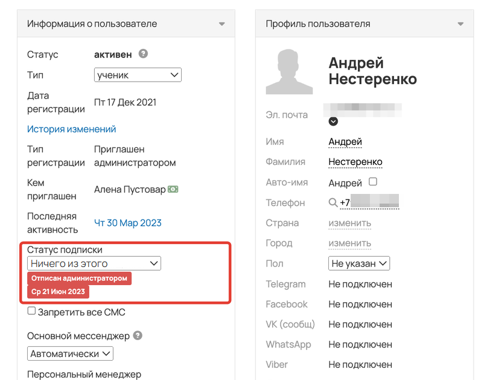Click изменить next to Город
484x380 pixels.
[349, 243]
